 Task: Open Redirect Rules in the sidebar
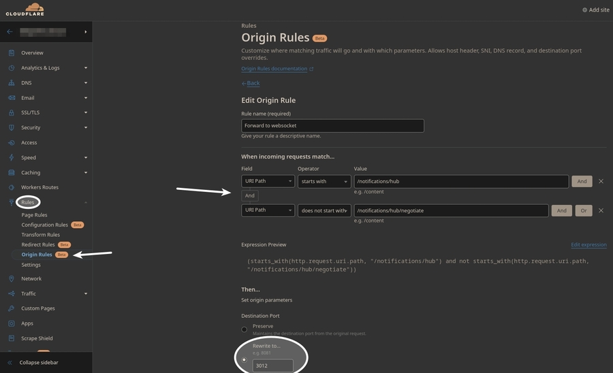point(38,244)
